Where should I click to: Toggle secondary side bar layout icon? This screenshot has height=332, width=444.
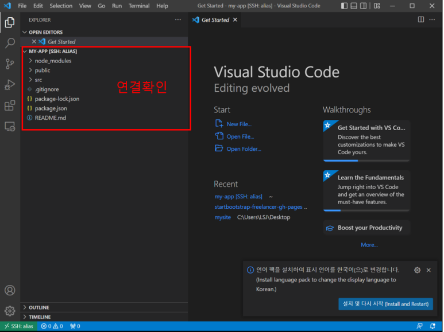coord(363,6)
